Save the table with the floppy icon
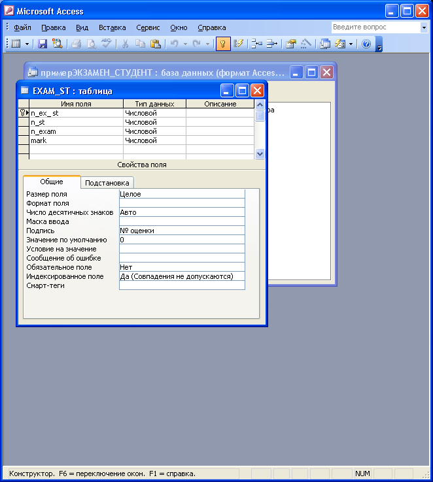Viewport: 433px width, 482px height. pyautogui.click(x=43, y=44)
